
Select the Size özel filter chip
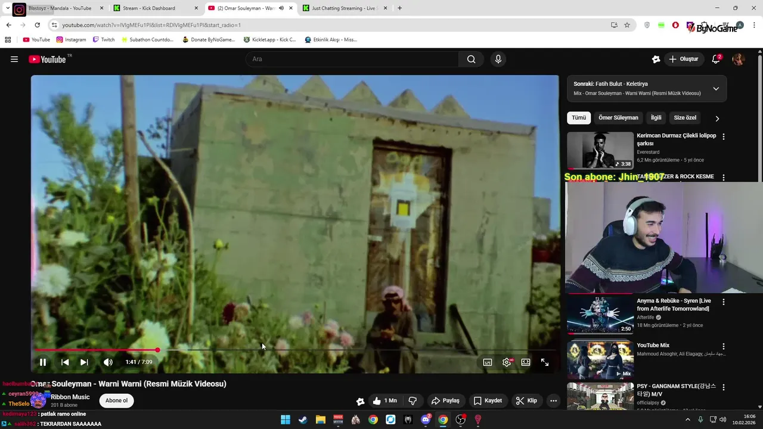(685, 118)
